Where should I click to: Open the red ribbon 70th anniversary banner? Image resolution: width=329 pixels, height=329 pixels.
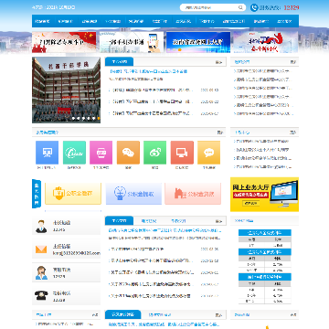pyautogui.click(x=265, y=42)
